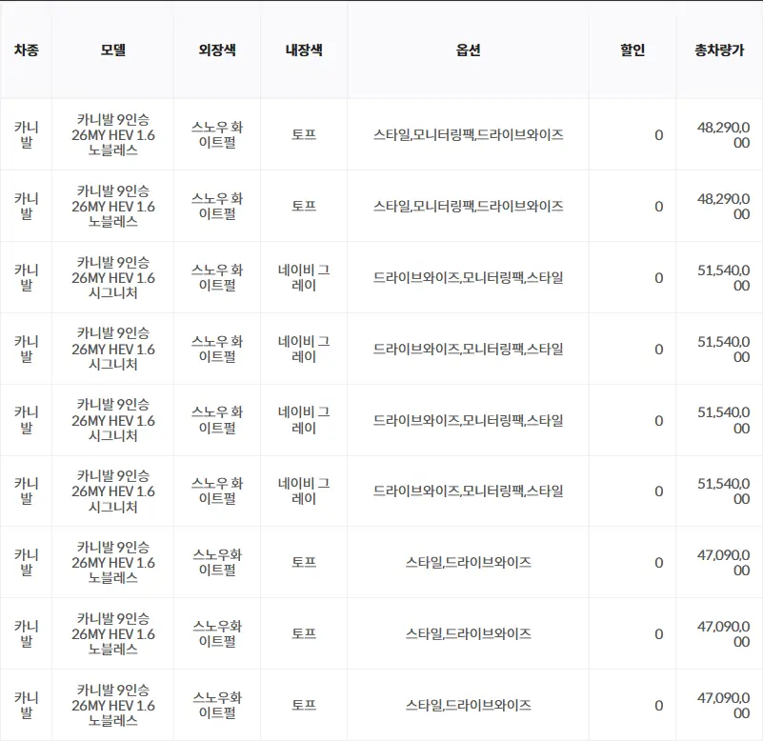
Task: Click the first 시그니처 model cell
Action: tap(112, 278)
